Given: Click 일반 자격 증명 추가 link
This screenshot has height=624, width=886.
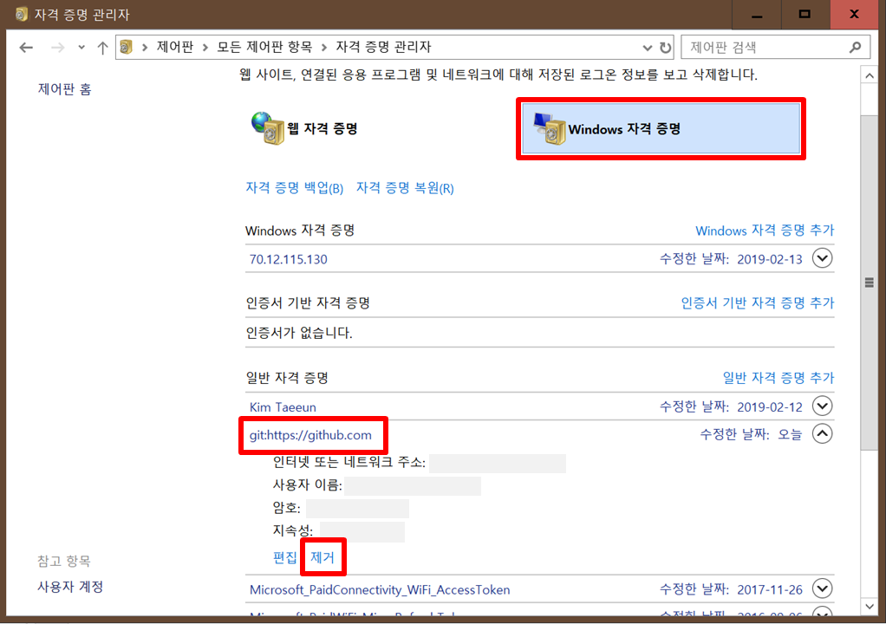Looking at the screenshot, I should point(779,377).
